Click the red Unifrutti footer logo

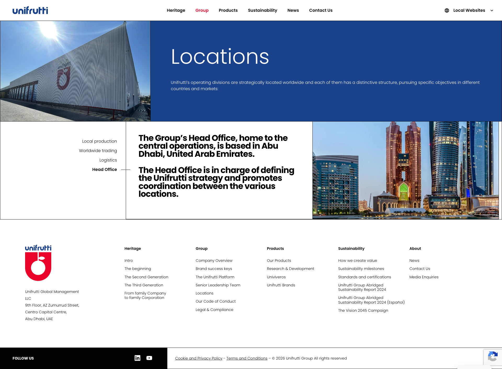[38, 263]
